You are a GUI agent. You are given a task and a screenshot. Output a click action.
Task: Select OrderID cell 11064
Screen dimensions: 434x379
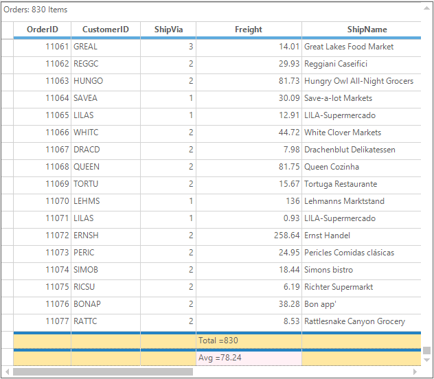(x=43, y=100)
